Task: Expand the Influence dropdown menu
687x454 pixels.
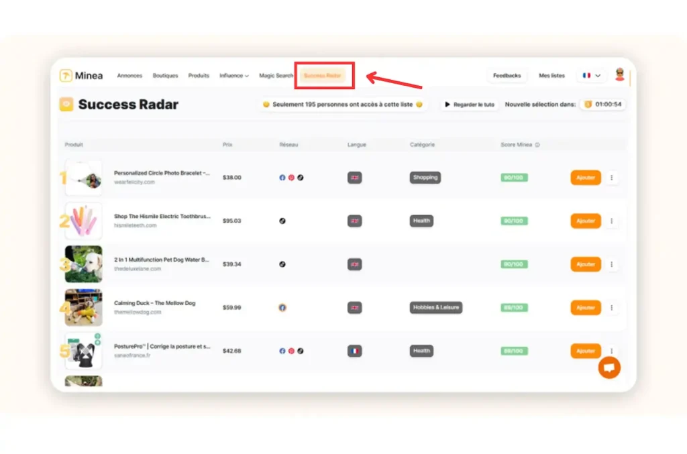Action: click(x=234, y=75)
